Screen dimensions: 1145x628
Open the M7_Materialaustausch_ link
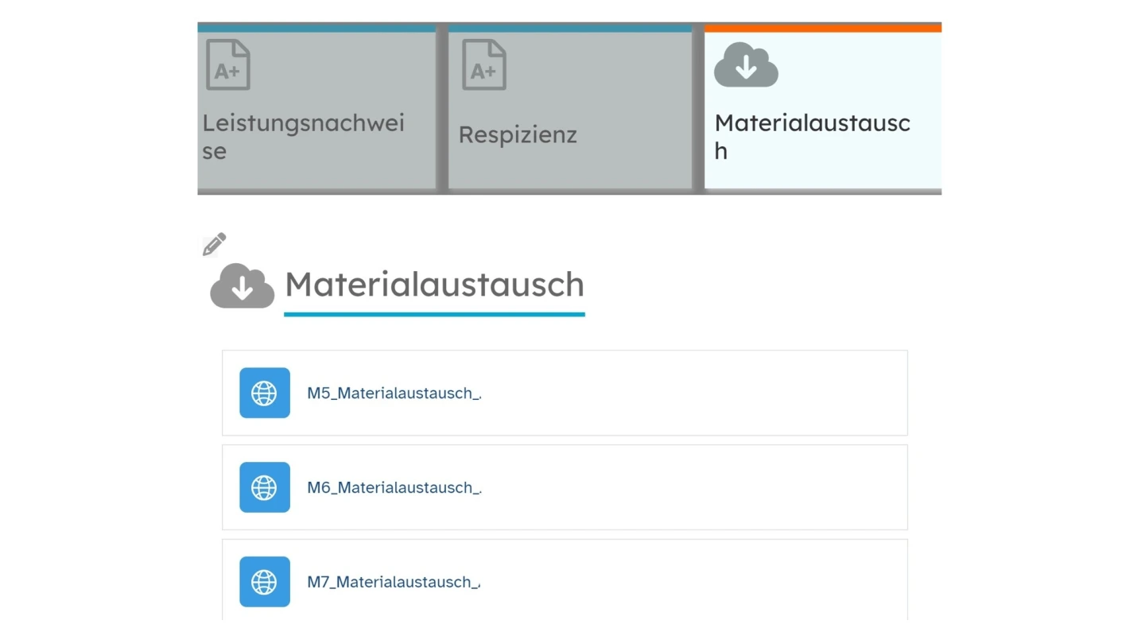(x=393, y=583)
